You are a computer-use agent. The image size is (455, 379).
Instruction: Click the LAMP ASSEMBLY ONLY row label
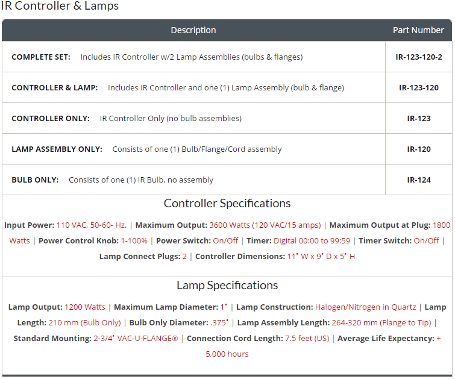pos(57,149)
